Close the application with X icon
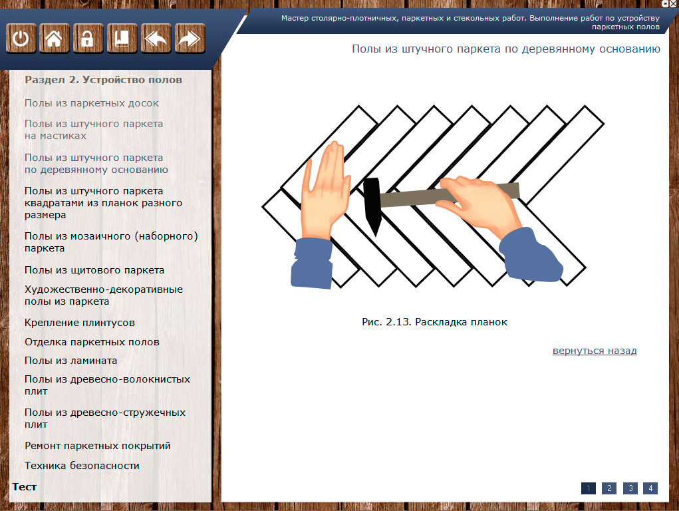679x511 pixels. [x=674, y=4]
